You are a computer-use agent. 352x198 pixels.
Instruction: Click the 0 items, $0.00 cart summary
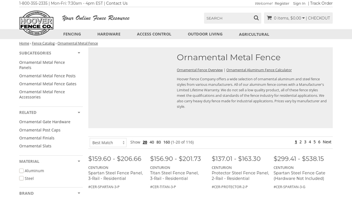pyautogui.click(x=287, y=18)
